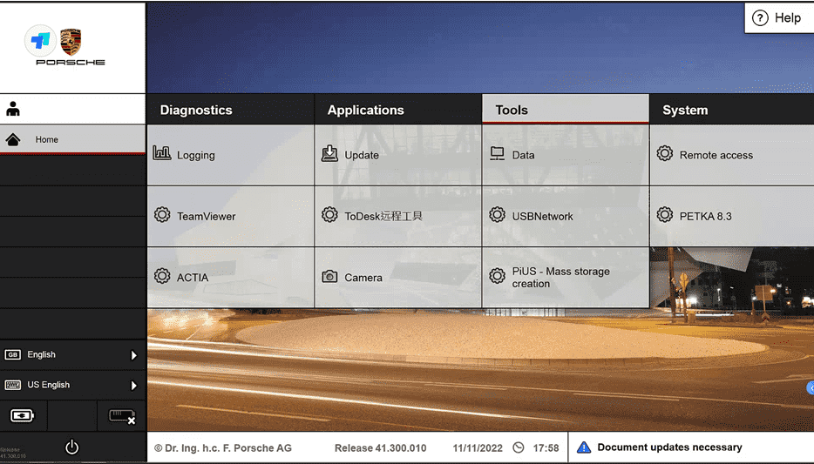Launch the ToDesk remote tool
Screen dimensions: 814x464
point(398,216)
